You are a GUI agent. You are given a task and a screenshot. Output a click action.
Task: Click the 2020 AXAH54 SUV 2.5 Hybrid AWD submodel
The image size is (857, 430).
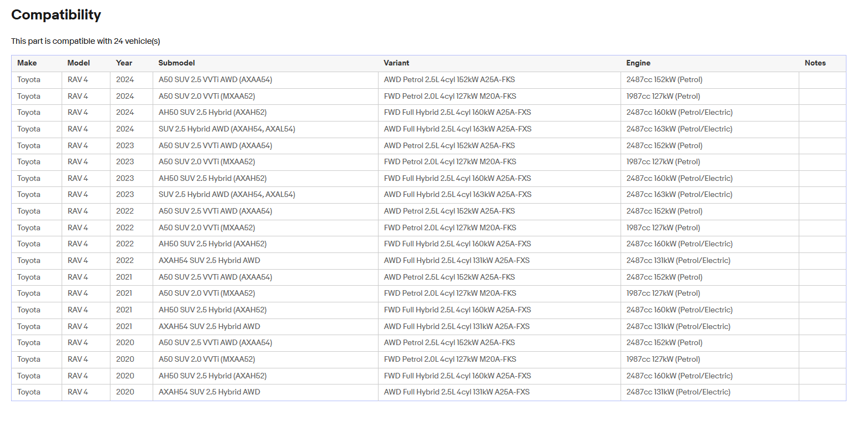tap(265, 392)
